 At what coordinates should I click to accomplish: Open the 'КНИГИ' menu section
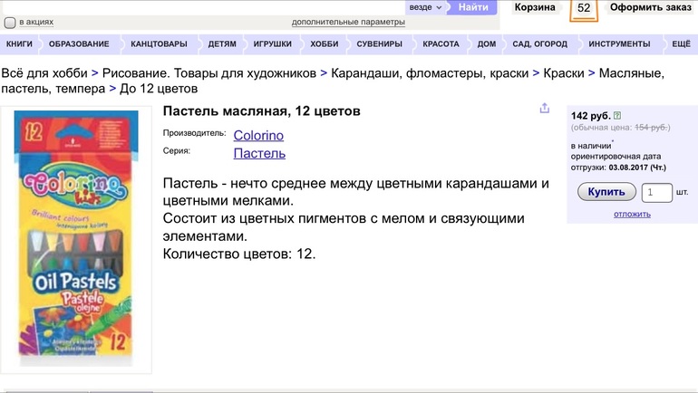[19, 44]
